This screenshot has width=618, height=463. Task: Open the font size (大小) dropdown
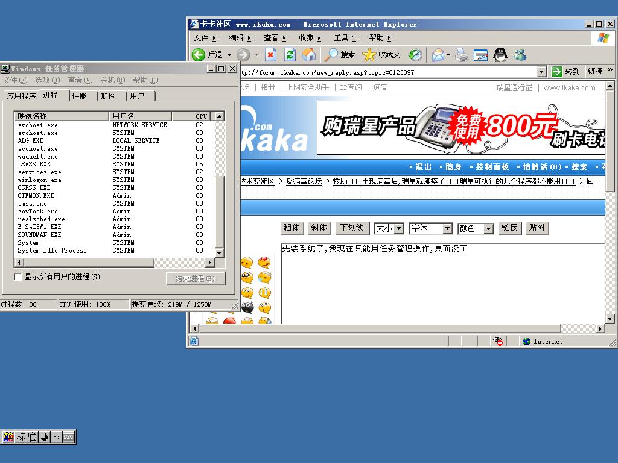[399, 228]
